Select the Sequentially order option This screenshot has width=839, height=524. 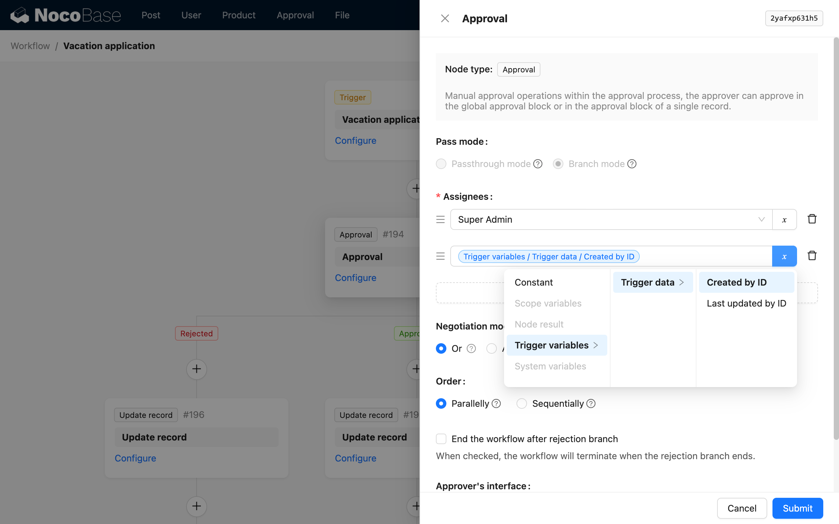[521, 403]
